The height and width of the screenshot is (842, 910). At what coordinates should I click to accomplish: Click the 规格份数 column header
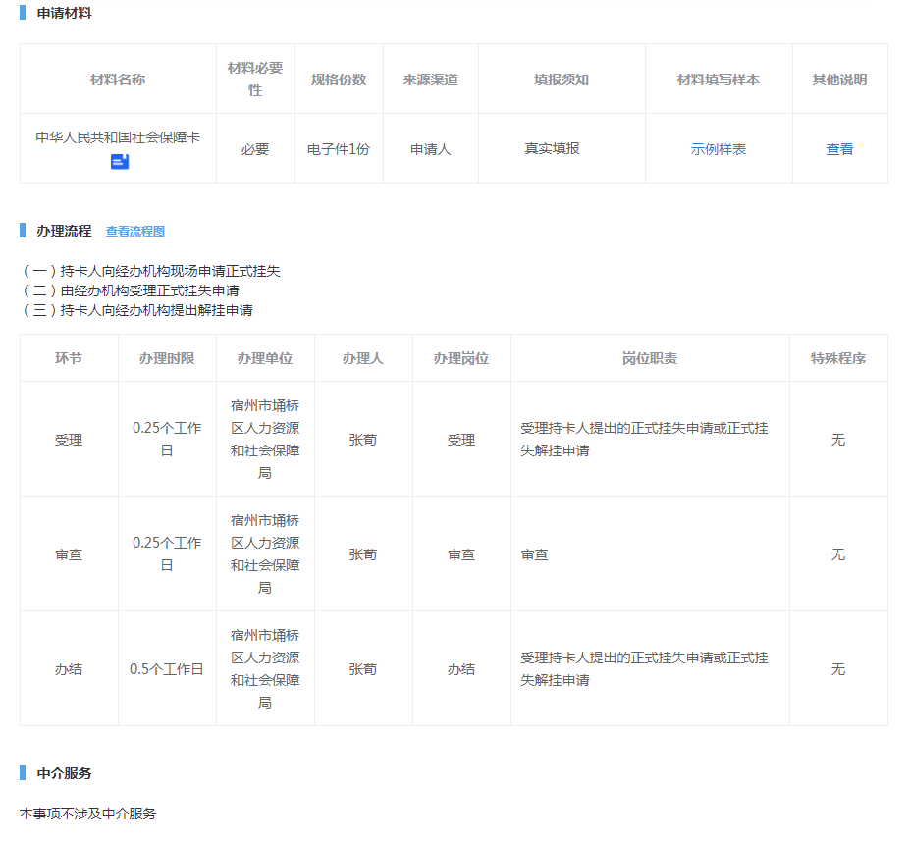click(x=338, y=79)
